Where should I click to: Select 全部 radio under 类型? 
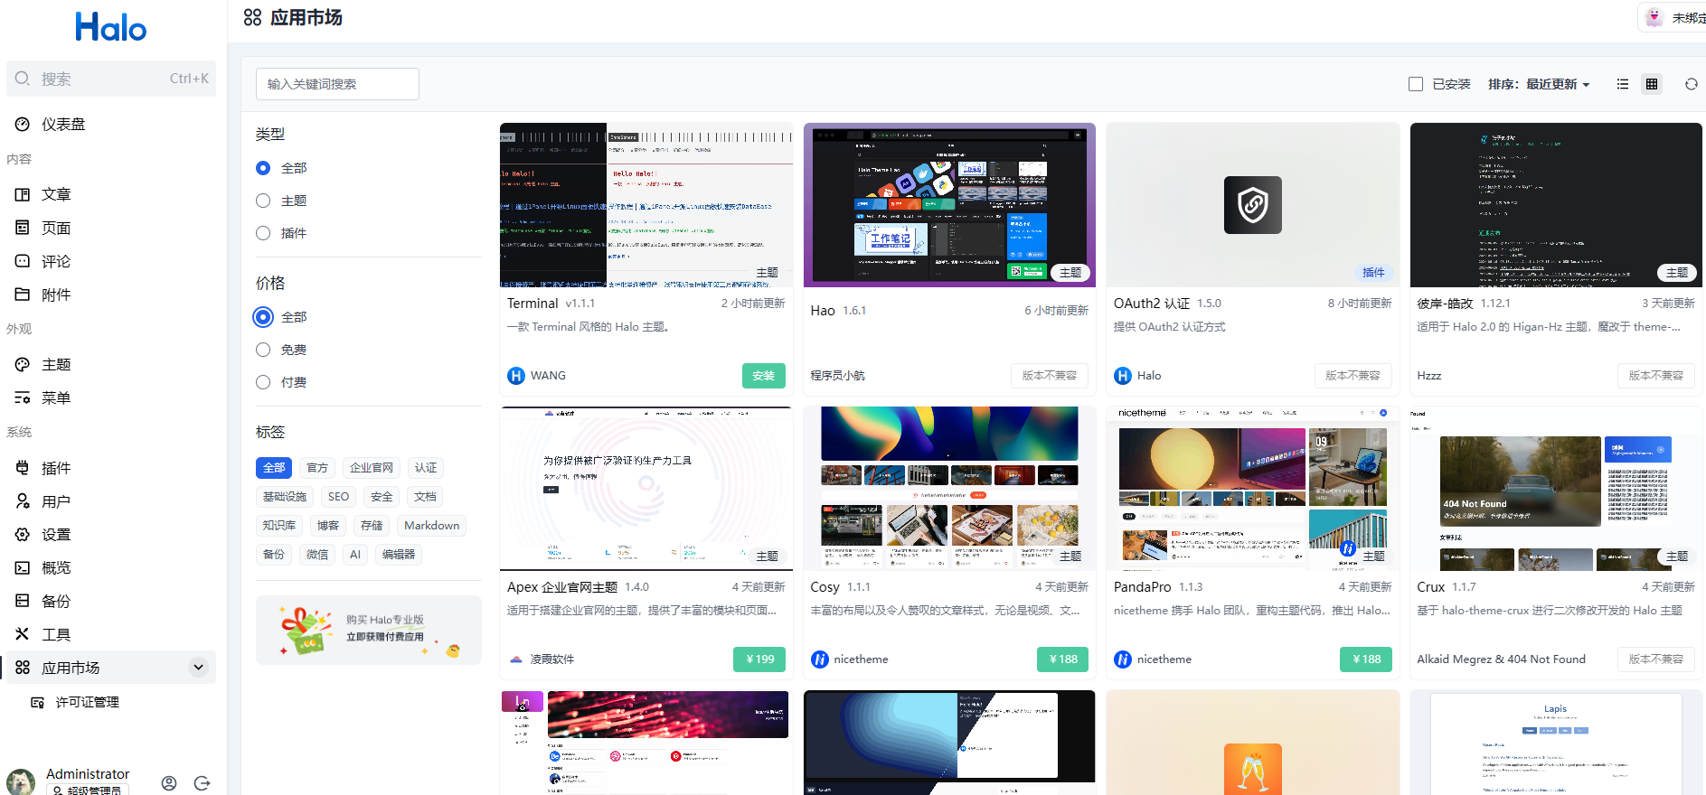[263, 168]
